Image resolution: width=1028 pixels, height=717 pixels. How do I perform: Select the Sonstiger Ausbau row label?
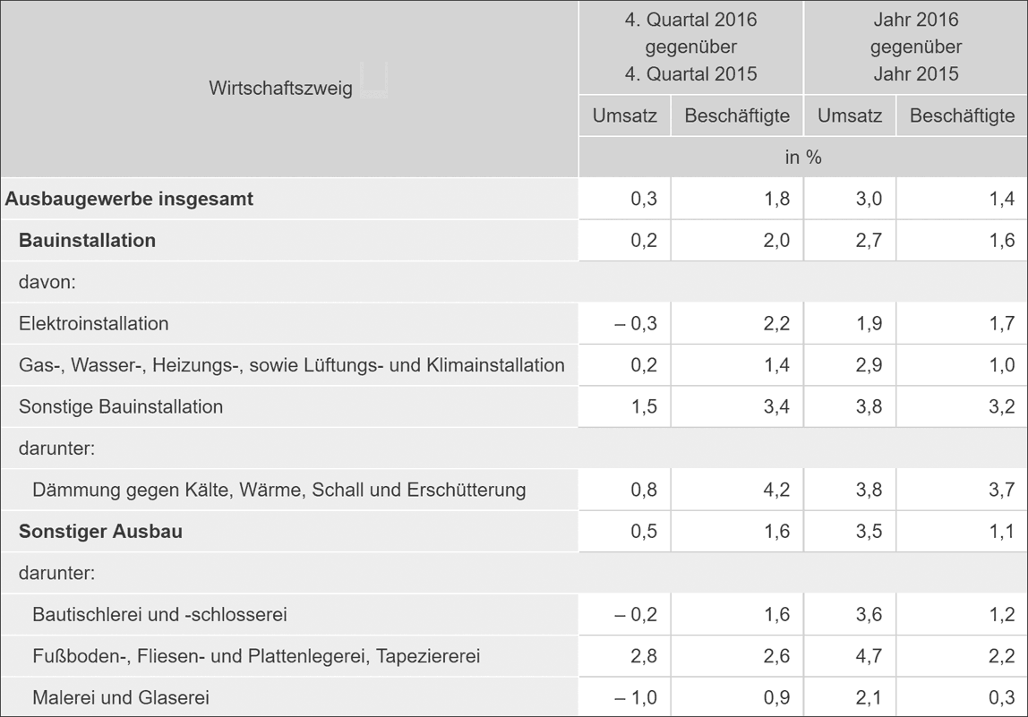(x=101, y=532)
